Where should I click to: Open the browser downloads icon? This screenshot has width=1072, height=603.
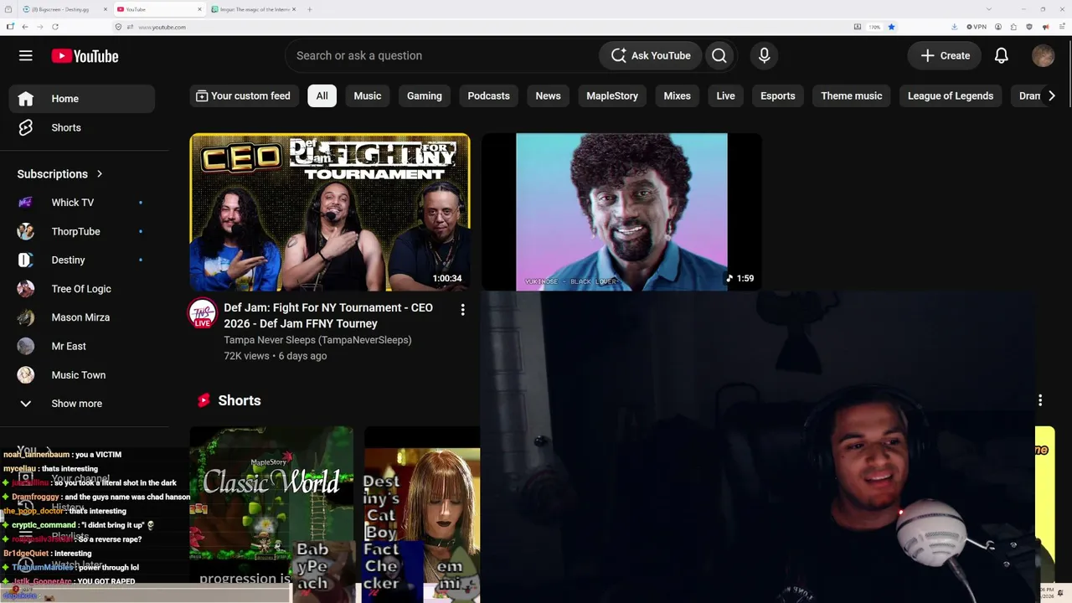tap(954, 27)
